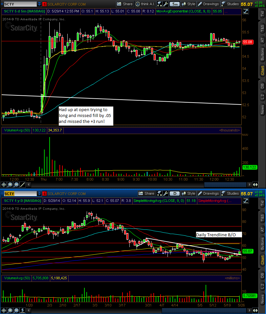Click the flask quick-study icon on daily chart
This screenshot has width=266, height=314.
coord(160,193)
